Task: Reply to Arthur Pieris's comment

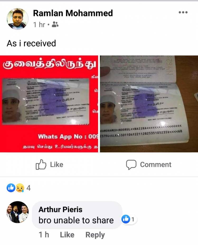Action: click(x=95, y=235)
